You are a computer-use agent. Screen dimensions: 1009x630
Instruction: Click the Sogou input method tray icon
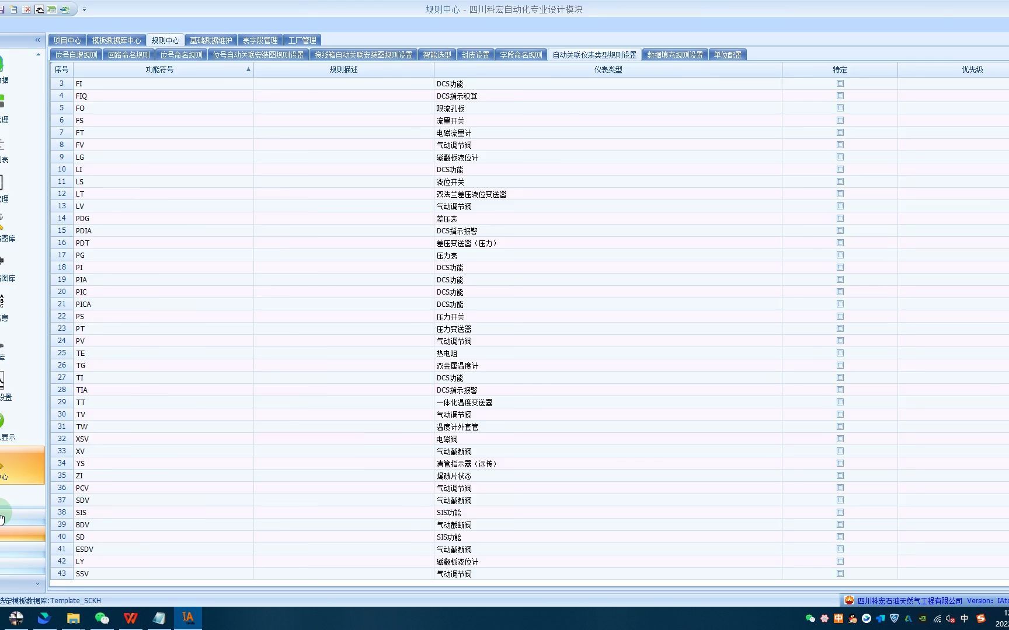coord(981,618)
